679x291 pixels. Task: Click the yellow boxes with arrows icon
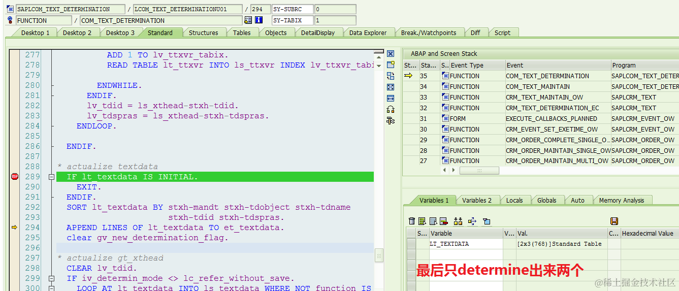(458, 221)
